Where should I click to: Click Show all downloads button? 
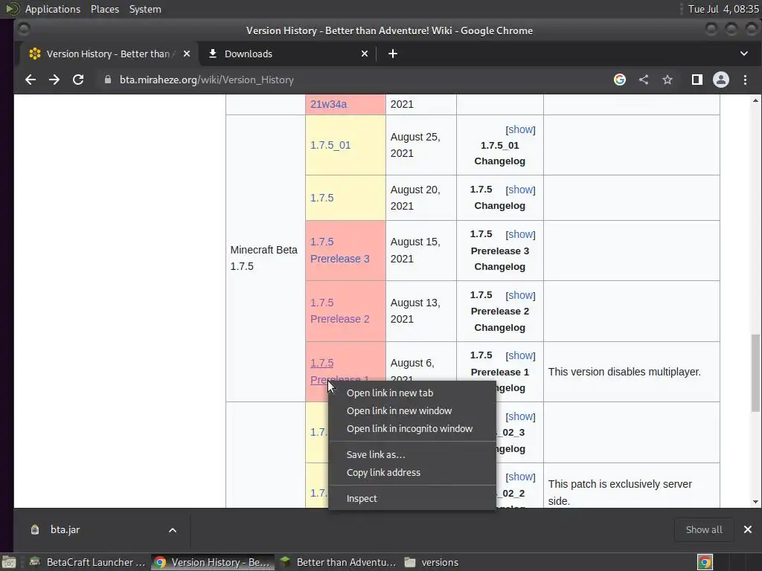click(x=704, y=529)
